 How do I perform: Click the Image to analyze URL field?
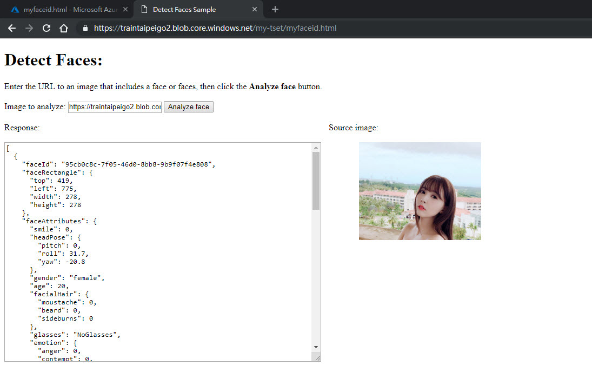[115, 107]
